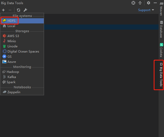Viewport: 164px width, 137px height.
Task: Select Hadoop monitoring entry
Action: coord(22,72)
